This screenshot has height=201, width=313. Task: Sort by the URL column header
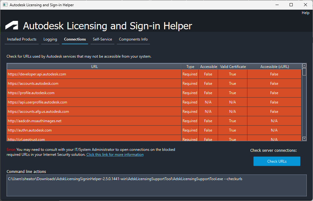tap(94, 67)
